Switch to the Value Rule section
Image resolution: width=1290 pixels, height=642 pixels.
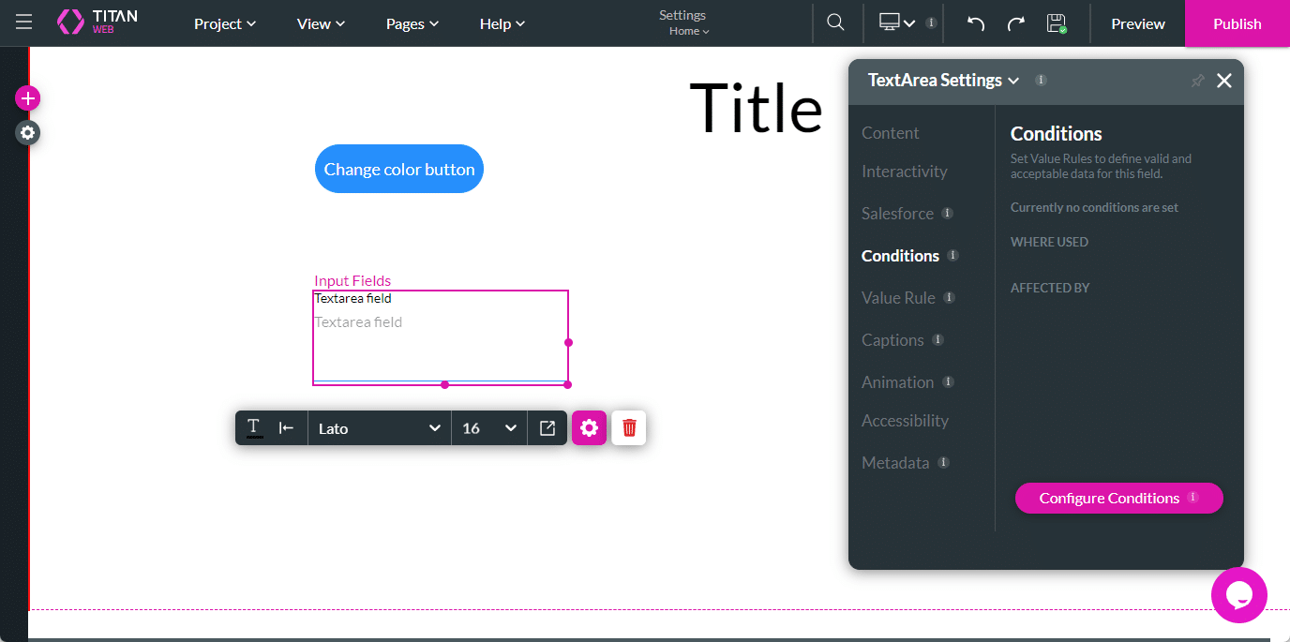[x=900, y=297]
